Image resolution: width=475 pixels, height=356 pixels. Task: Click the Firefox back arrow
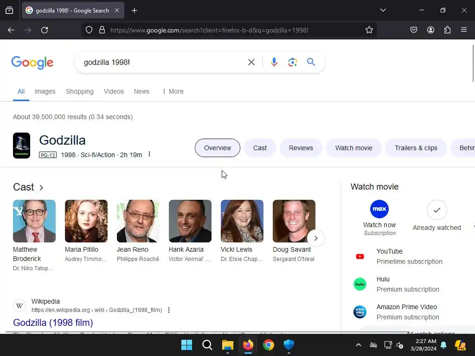pyautogui.click(x=11, y=30)
